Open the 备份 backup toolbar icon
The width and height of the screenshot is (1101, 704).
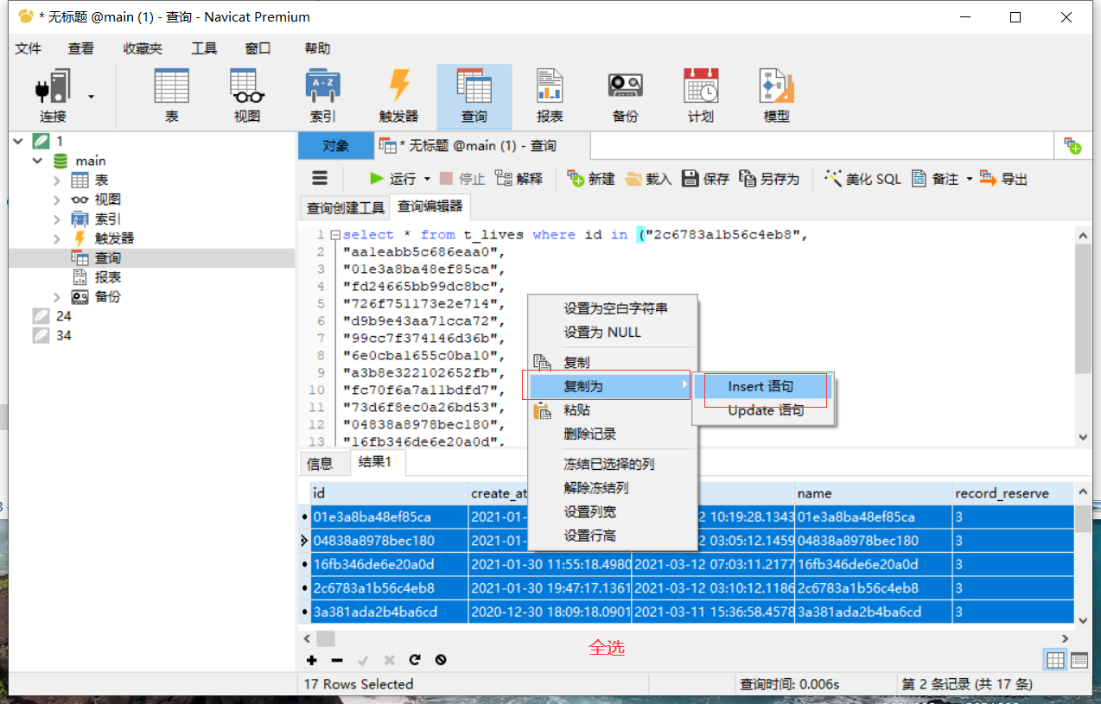625,97
